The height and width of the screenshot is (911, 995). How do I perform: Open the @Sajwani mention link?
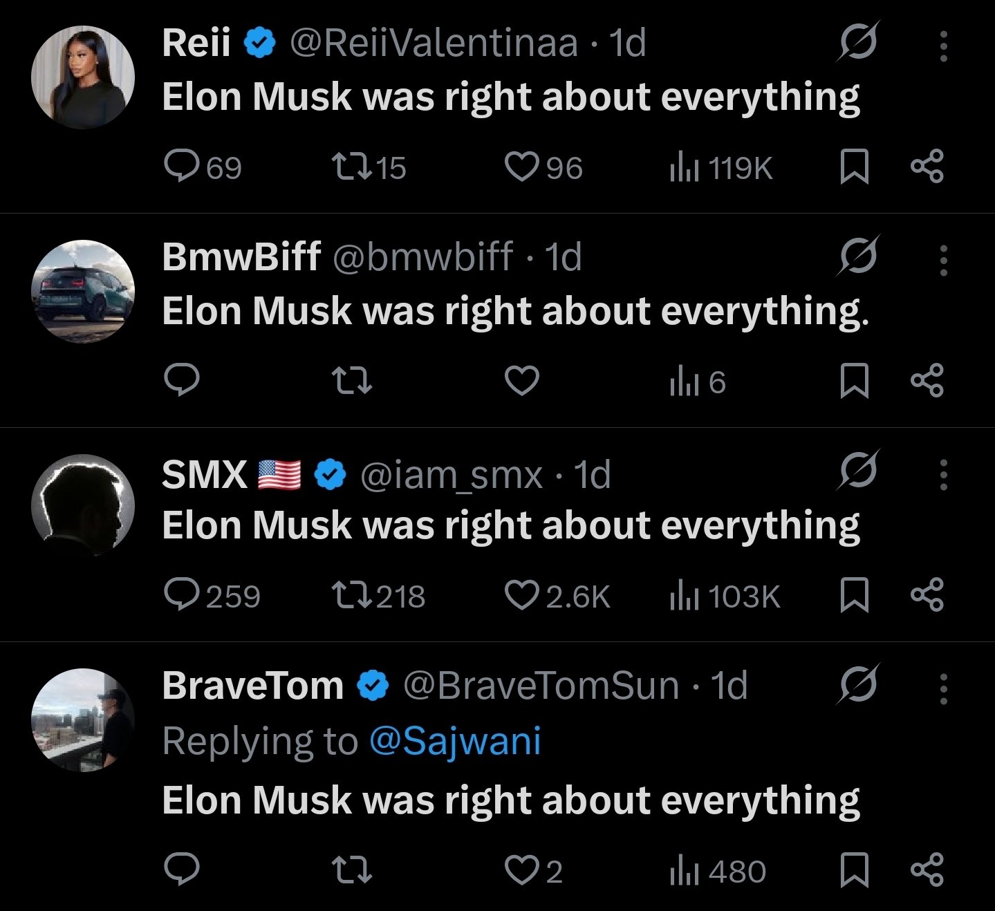pyautogui.click(x=455, y=742)
